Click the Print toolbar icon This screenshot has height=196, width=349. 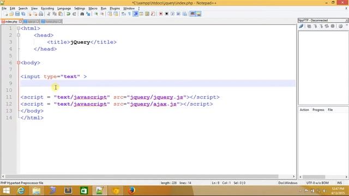(41, 14)
